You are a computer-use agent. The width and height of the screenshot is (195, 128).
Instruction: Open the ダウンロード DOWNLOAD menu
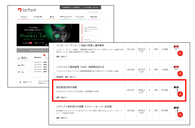tap(24, 17)
